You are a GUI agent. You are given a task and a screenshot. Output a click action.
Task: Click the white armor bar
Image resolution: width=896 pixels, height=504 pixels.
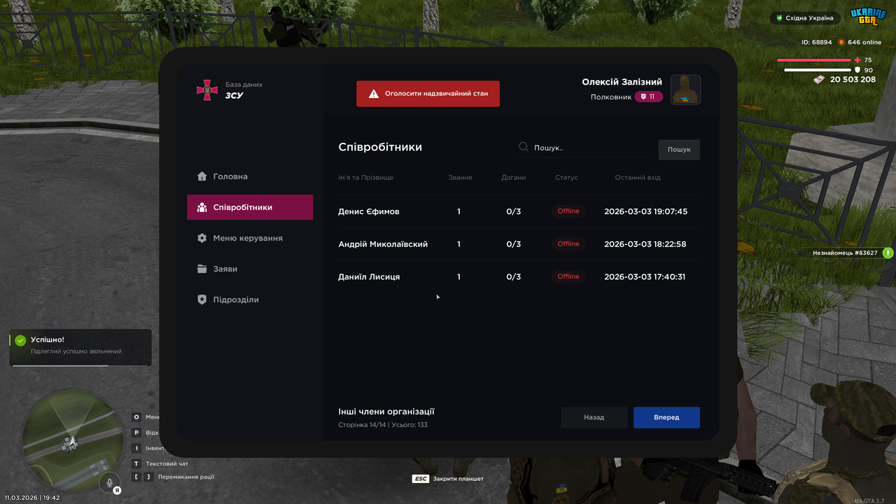point(819,70)
